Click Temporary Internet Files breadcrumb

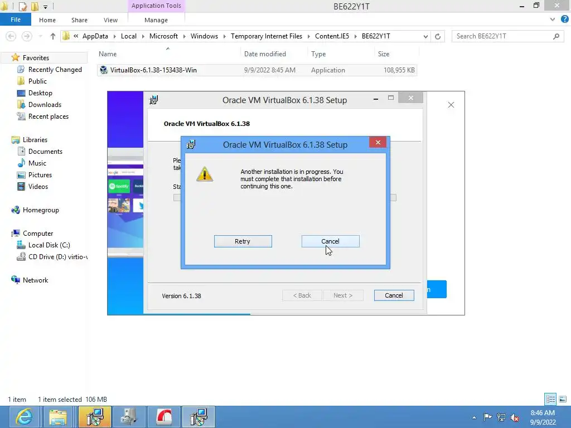coord(267,36)
